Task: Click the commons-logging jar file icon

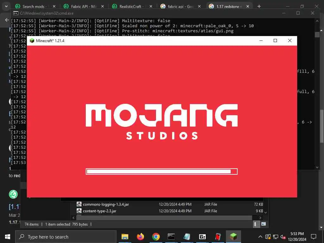Action: (x=79, y=204)
